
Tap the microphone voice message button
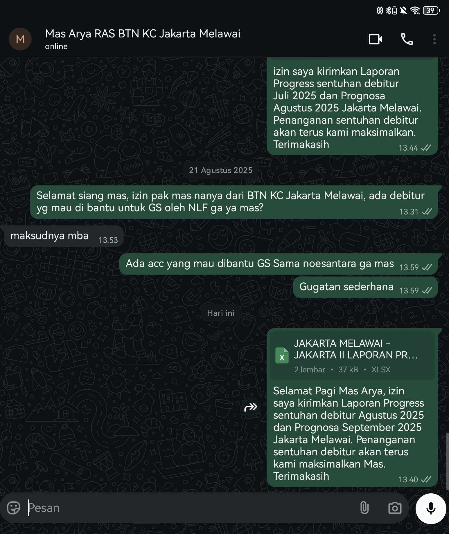coord(431,508)
